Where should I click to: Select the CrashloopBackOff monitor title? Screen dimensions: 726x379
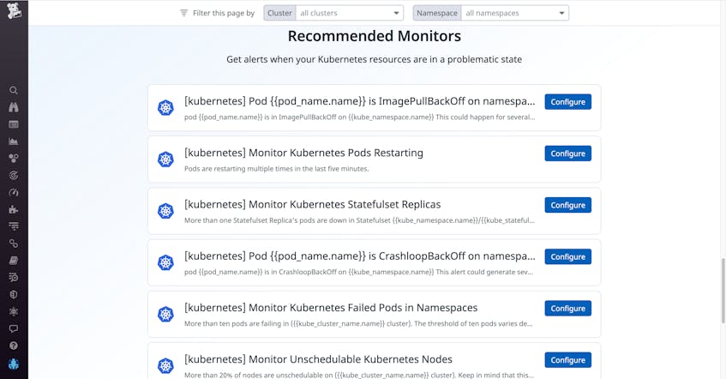[359, 256]
